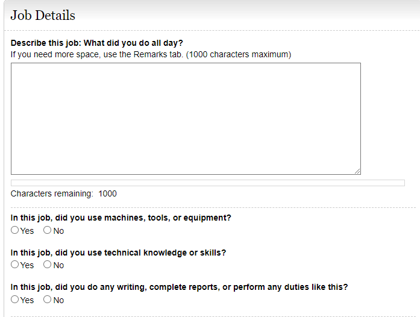Viewport: 420px width, 317px height.
Task: Click the Job Details heading
Action: (43, 16)
